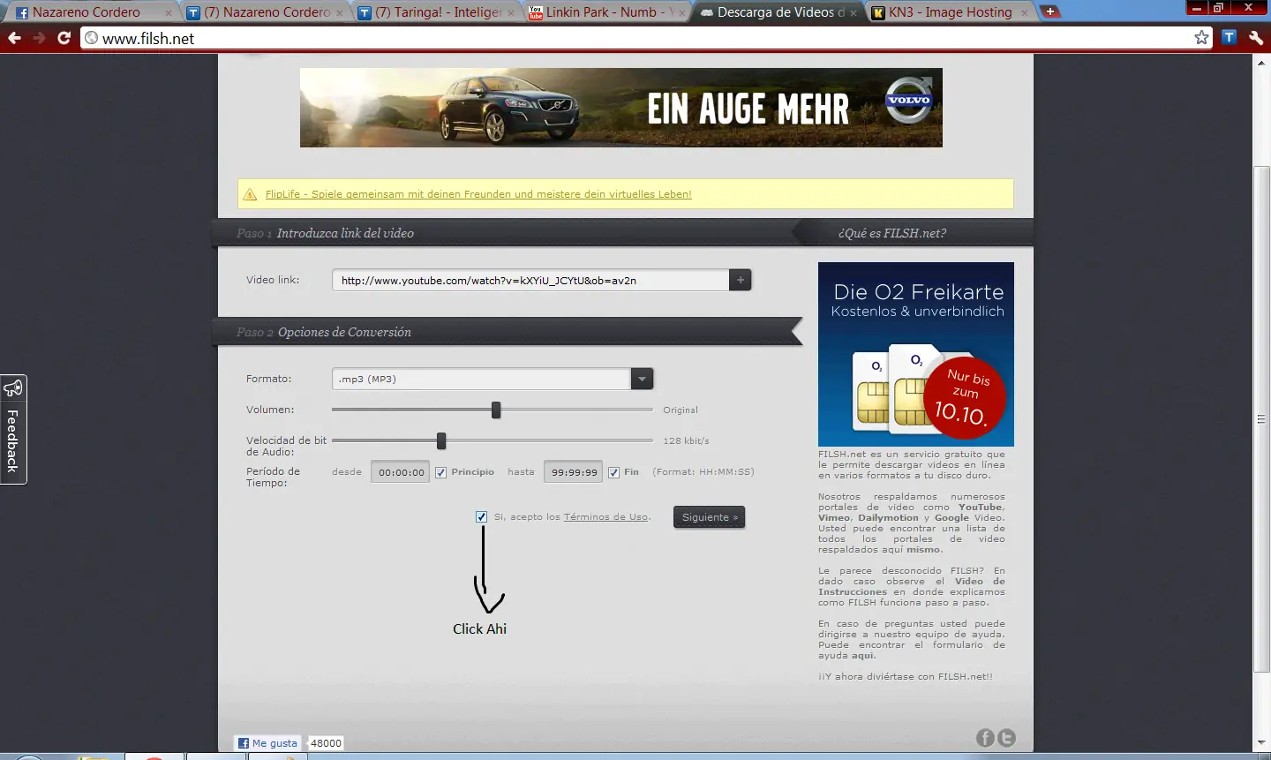Image resolution: width=1271 pixels, height=760 pixels.
Task: Close the Descarga de Videos tab
Action: click(x=854, y=13)
